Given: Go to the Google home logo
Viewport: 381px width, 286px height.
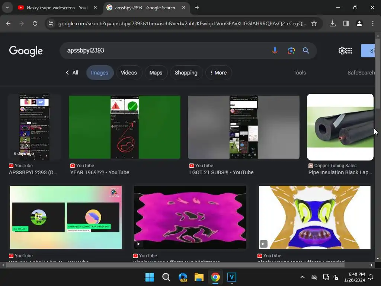Looking at the screenshot, I should (26, 51).
